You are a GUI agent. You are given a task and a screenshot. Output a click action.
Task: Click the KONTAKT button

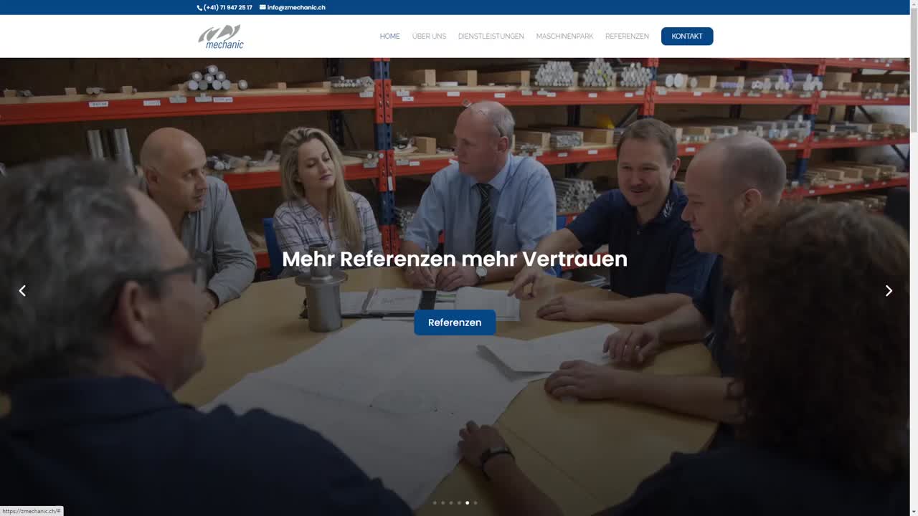click(x=687, y=37)
